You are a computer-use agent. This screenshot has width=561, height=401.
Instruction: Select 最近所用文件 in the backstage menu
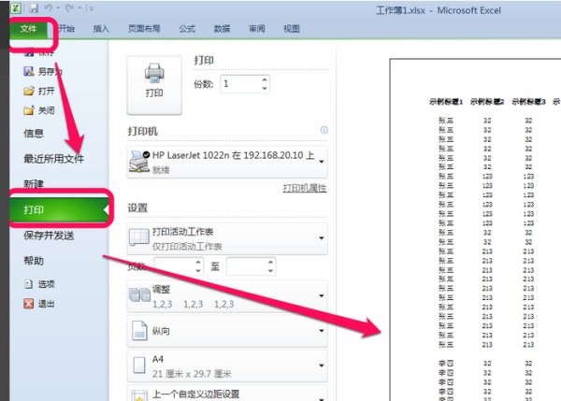point(53,159)
